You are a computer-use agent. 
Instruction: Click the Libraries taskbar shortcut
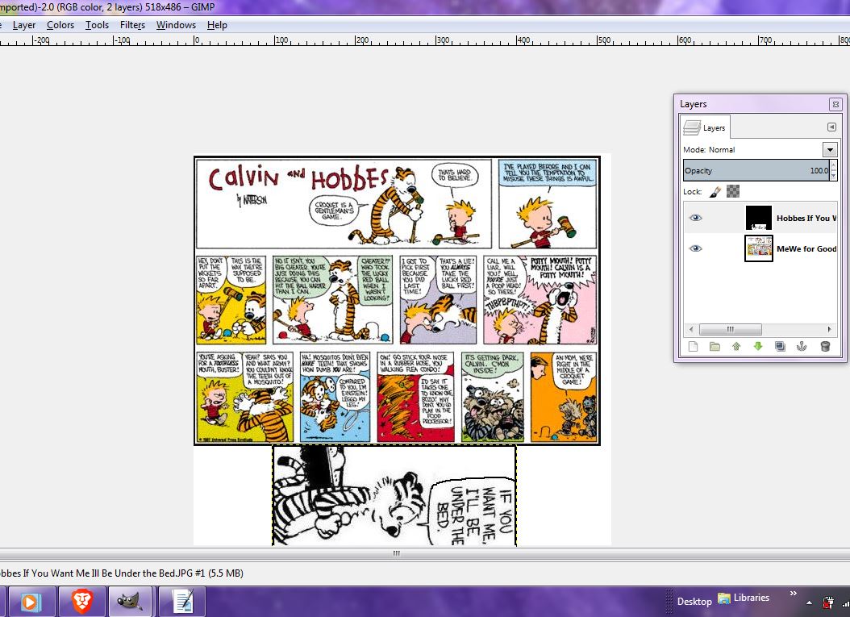click(x=744, y=598)
